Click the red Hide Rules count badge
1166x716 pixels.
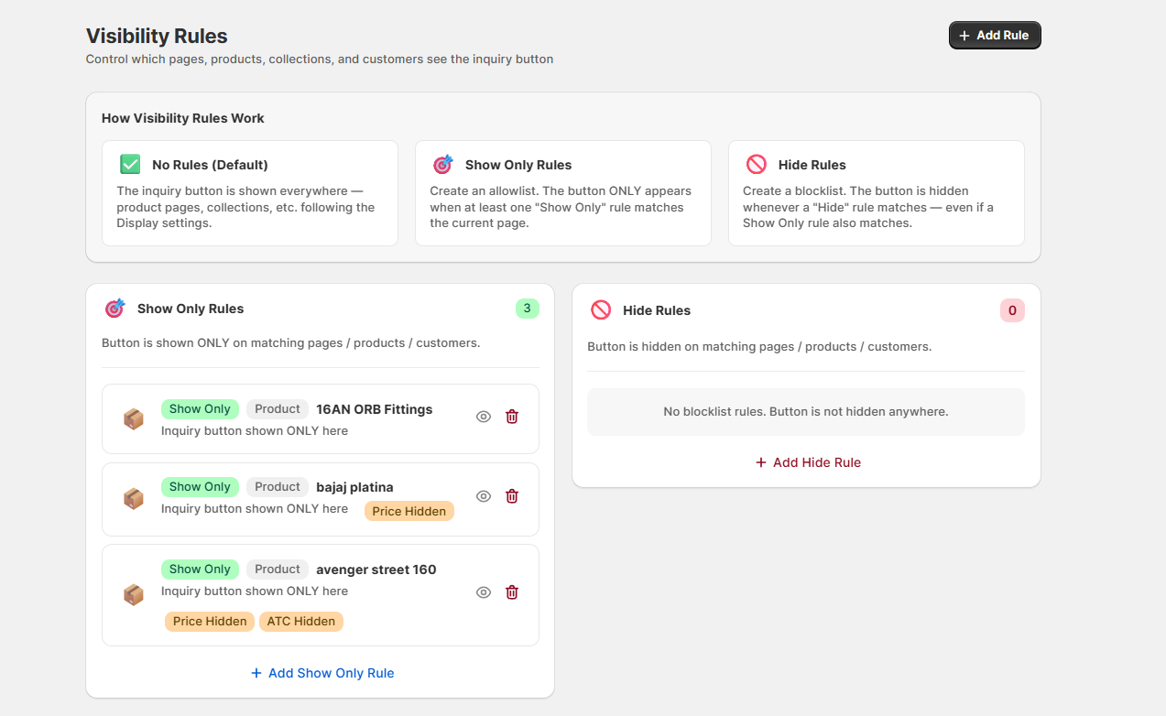(x=1012, y=310)
